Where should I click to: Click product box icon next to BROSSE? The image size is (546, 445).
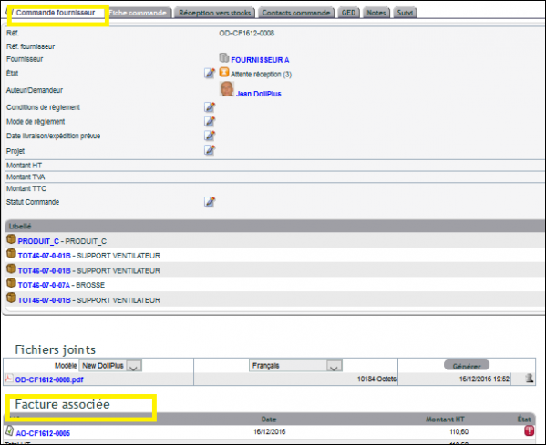(x=12, y=283)
